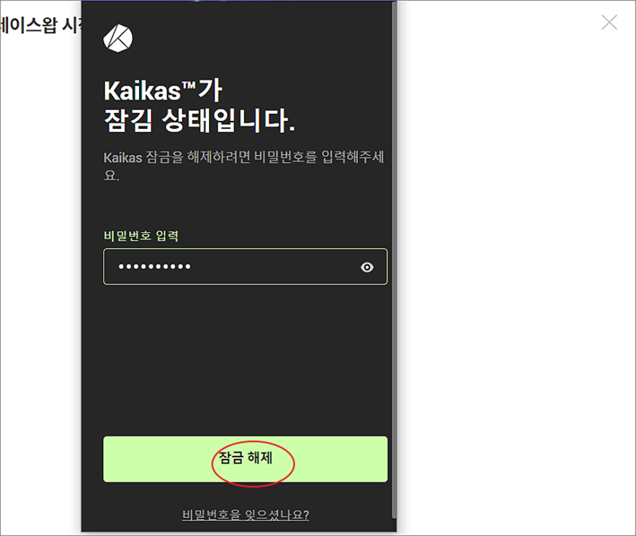The image size is (636, 536).
Task: Click the 요. text ending the description
Action: pyautogui.click(x=111, y=176)
